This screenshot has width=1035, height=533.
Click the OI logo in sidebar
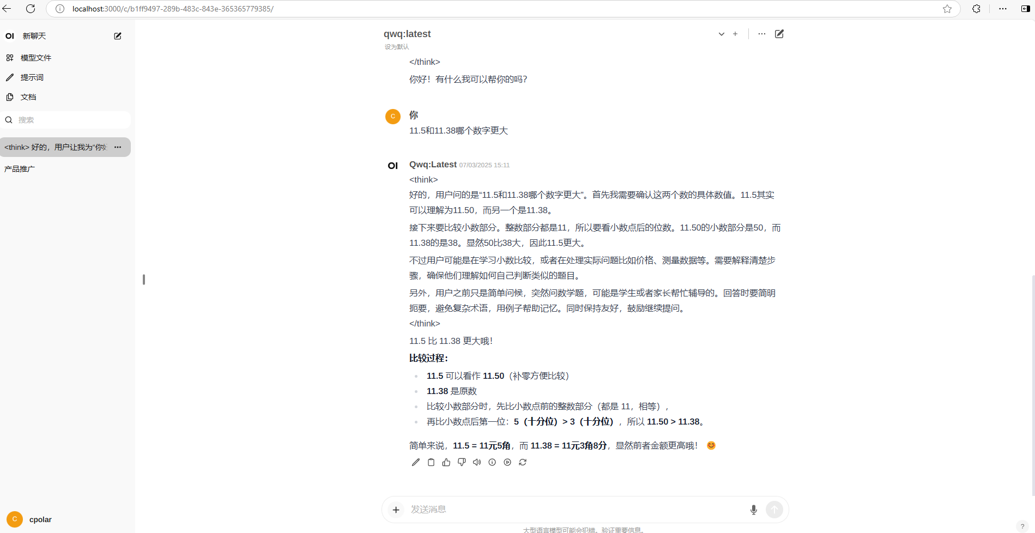(10, 36)
